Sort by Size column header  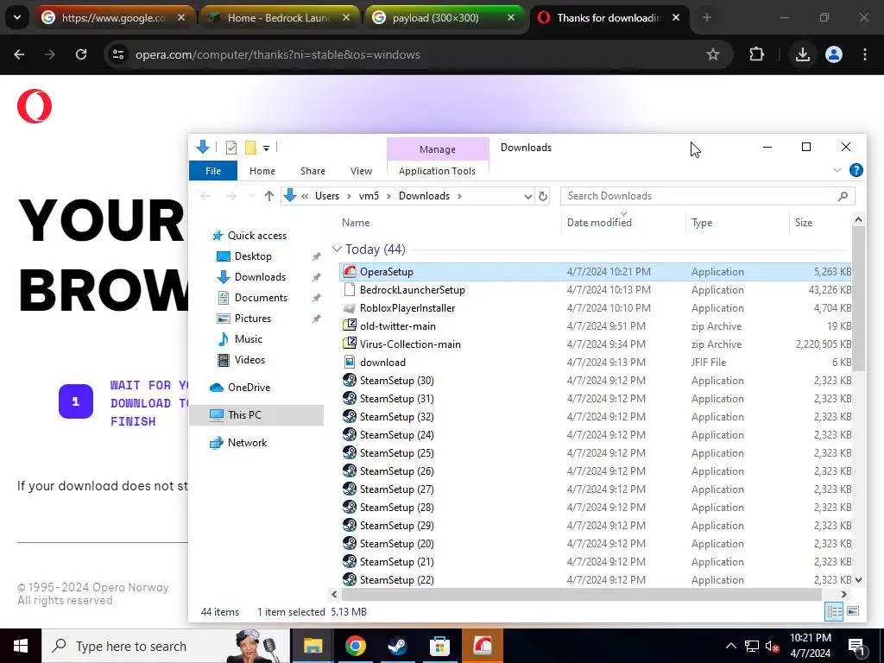click(820, 223)
